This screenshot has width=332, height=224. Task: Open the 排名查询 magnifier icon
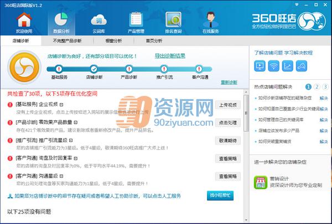point(173,19)
